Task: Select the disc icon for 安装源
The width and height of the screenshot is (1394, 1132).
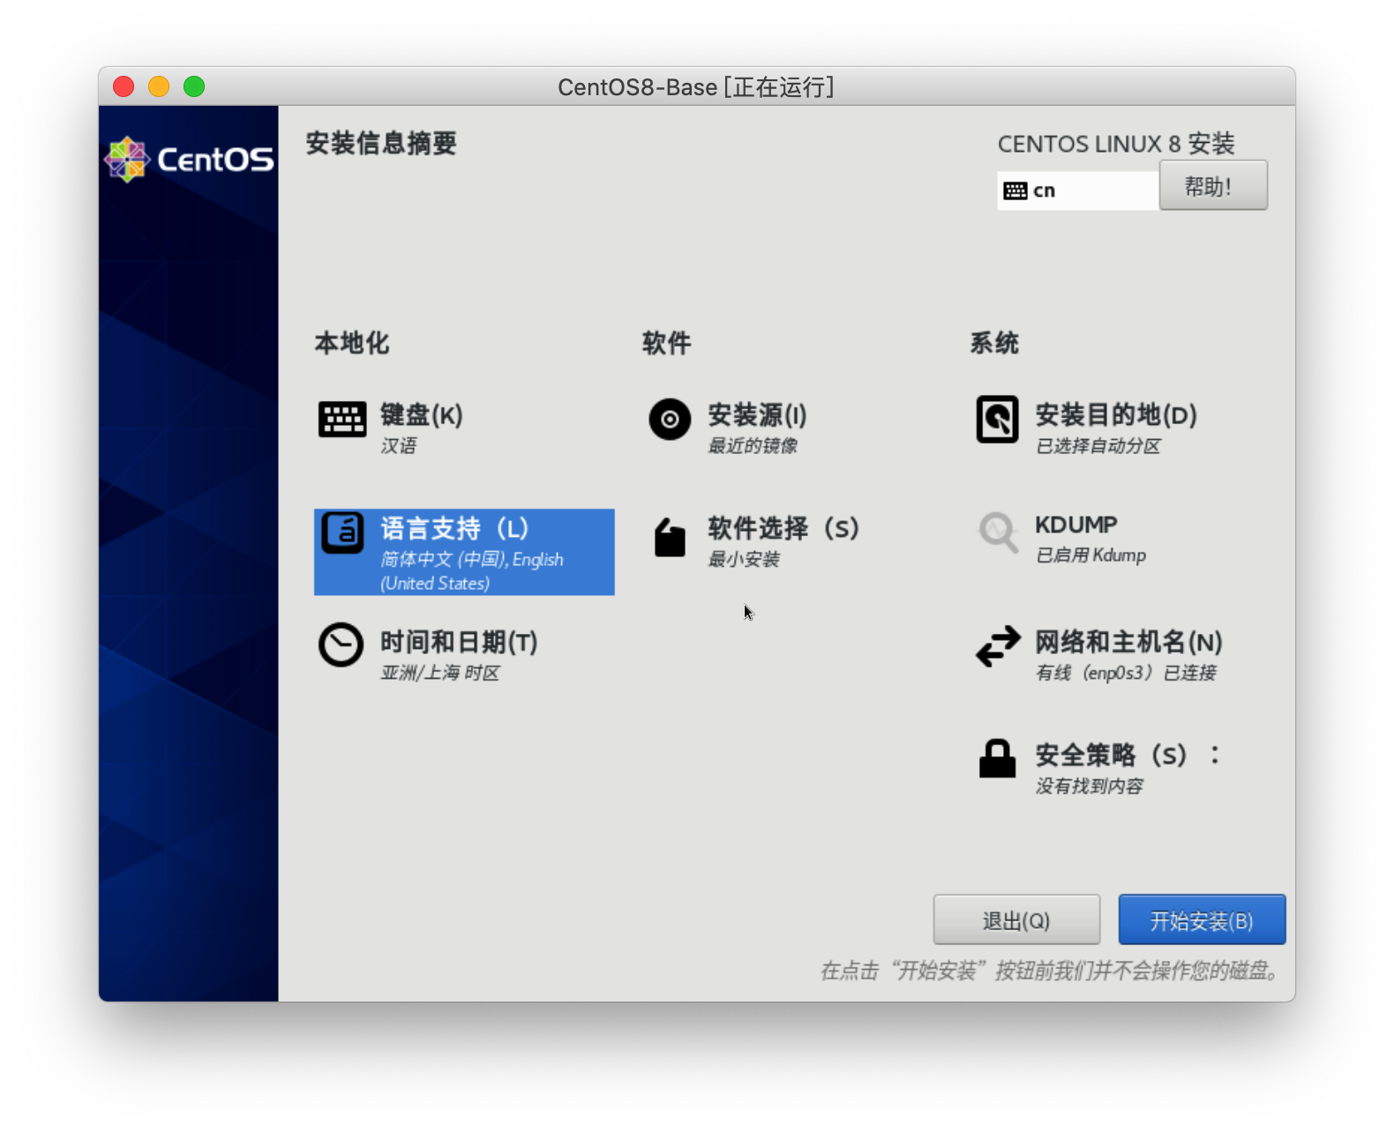Action: click(670, 420)
